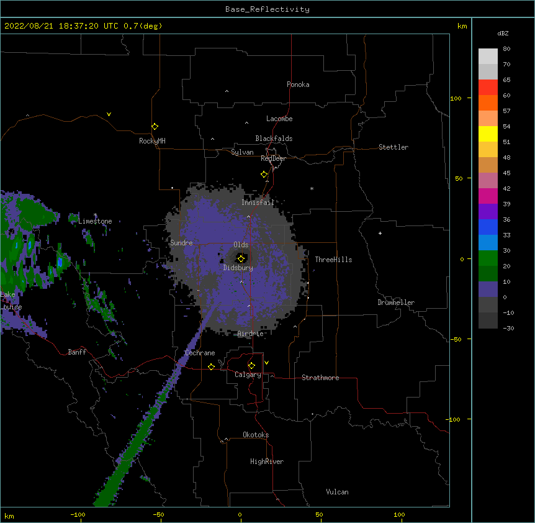Image resolution: width=535 pixels, height=523 pixels.
Task: Click the dBZ legend heading
Action: [x=503, y=34]
